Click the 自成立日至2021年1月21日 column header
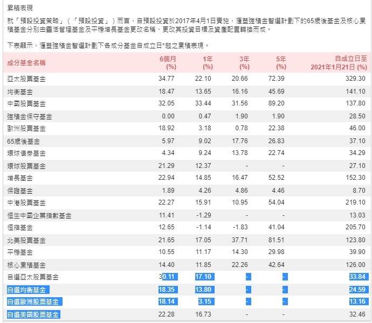372x323 pixels. [339, 63]
